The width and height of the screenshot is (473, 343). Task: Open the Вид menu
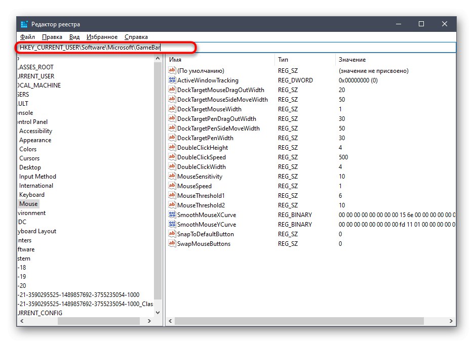74,37
